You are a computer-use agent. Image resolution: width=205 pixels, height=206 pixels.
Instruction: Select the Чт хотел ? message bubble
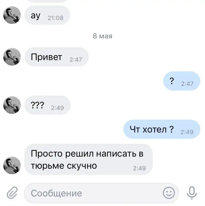pos(162,129)
